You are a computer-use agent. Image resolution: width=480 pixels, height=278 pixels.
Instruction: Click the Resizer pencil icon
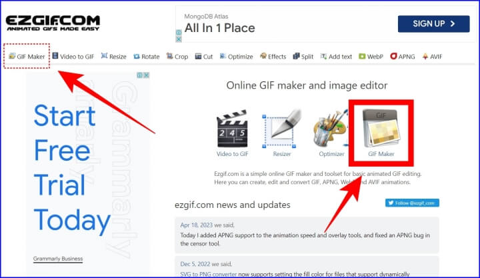[281, 129]
